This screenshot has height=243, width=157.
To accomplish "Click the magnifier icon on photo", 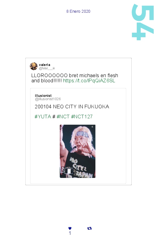I will [63, 172].
